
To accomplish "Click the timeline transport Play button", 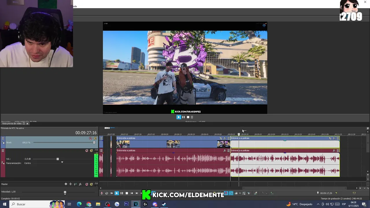I will point(116,193).
